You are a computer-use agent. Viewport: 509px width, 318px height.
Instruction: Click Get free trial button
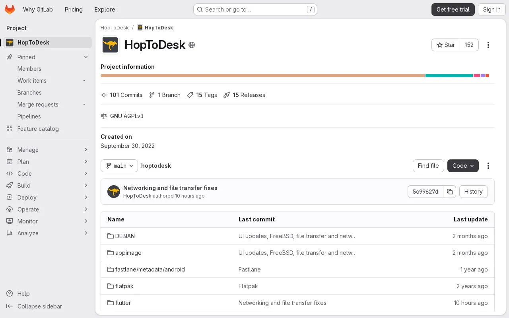(453, 10)
